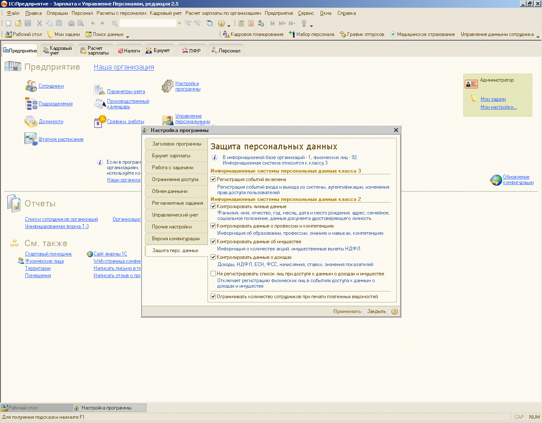Open График отпусков from the toolbar
This screenshot has height=423, width=542.
point(362,34)
